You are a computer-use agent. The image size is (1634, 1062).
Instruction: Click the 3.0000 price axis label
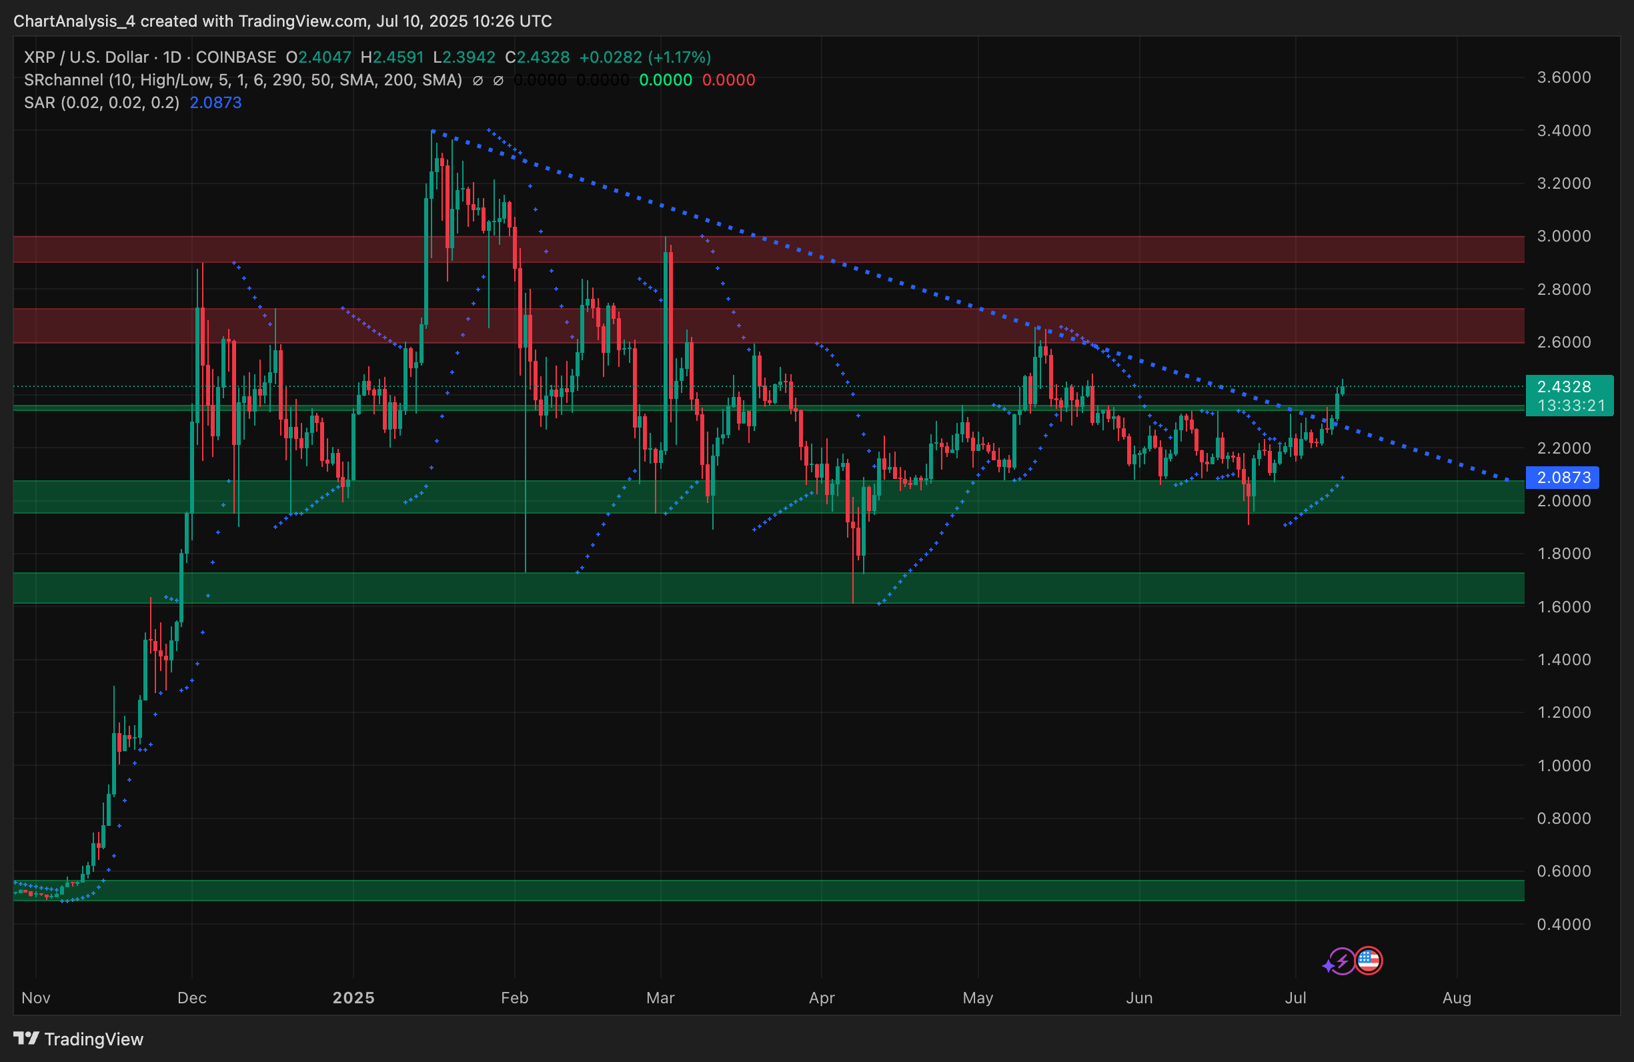1564,236
